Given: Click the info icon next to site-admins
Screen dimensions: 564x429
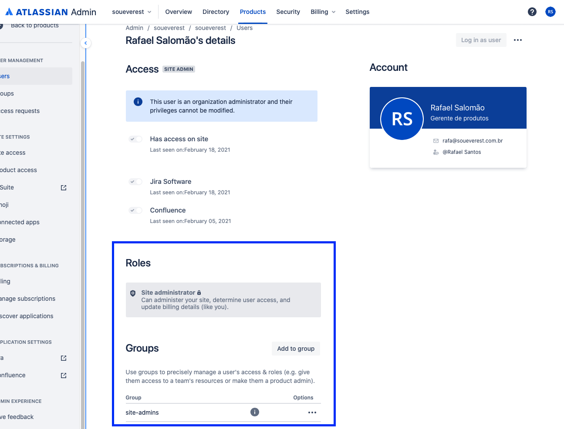Looking at the screenshot, I should coord(255,412).
